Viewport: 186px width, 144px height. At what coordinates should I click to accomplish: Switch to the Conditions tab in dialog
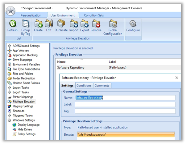point(84,86)
